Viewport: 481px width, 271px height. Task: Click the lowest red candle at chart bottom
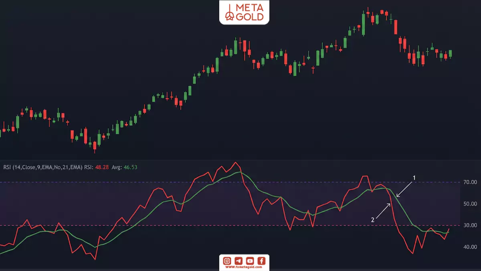[x=95, y=147]
